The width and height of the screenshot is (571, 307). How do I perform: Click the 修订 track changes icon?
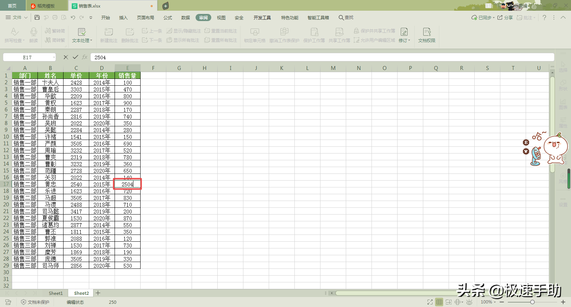click(404, 32)
